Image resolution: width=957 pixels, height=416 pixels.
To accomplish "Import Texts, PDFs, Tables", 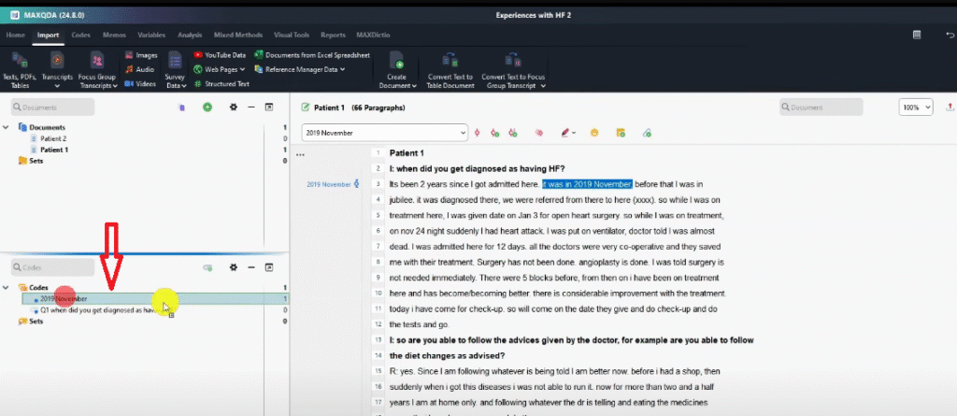I will (20, 70).
